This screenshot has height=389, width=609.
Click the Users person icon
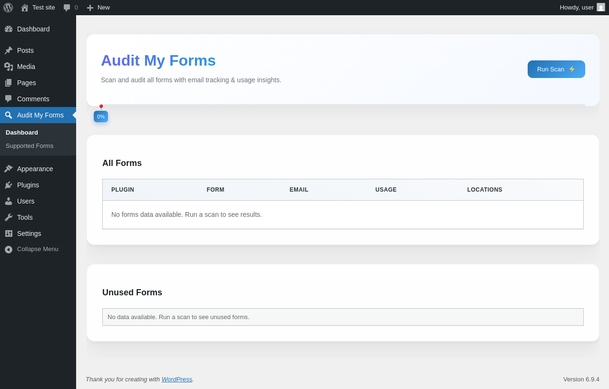[9, 201]
